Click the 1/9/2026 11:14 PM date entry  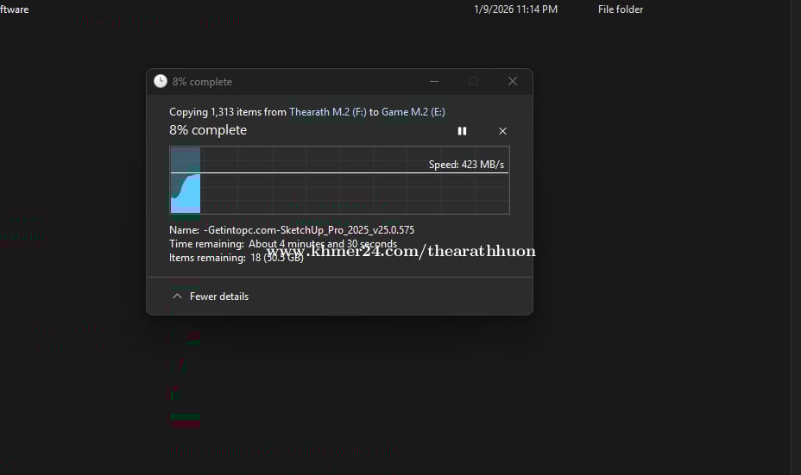tap(515, 9)
